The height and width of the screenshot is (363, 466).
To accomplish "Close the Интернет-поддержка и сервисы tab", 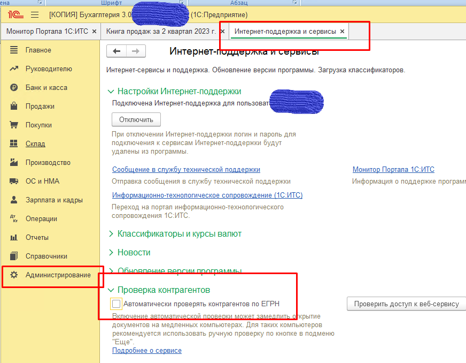I will [342, 31].
